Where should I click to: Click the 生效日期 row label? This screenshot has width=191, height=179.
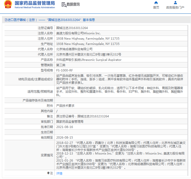tap(47, 132)
